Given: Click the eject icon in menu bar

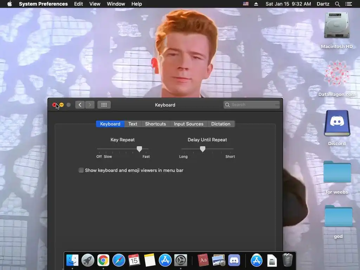Looking at the screenshot, I should point(256,4).
